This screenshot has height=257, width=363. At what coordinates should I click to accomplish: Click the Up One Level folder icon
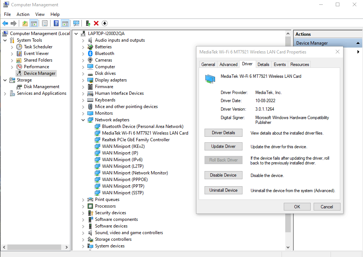tap(25, 23)
